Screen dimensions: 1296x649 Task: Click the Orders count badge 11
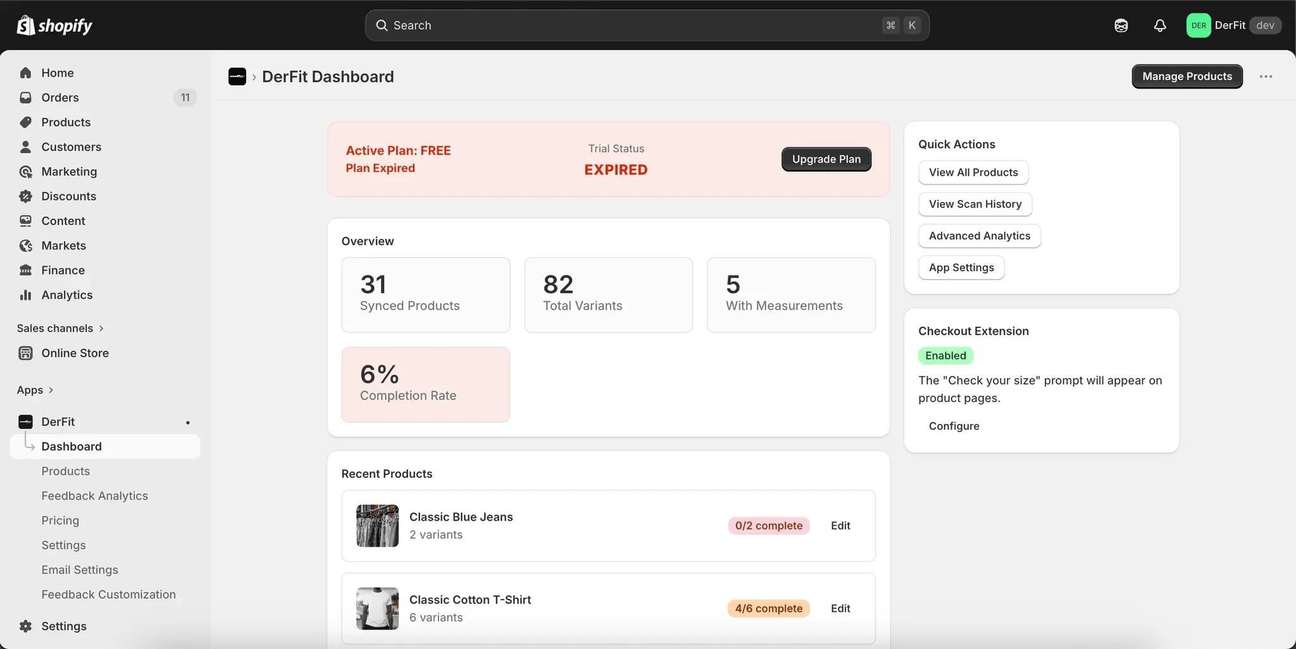185,97
